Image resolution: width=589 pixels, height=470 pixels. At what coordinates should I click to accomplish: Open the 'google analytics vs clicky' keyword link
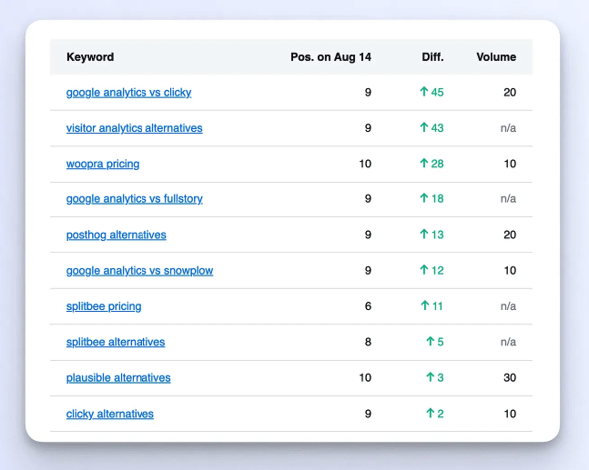coord(128,93)
